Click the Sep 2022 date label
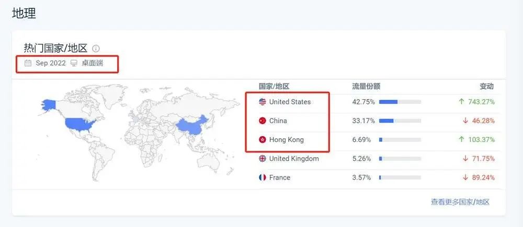The image size is (523, 227). (51, 63)
